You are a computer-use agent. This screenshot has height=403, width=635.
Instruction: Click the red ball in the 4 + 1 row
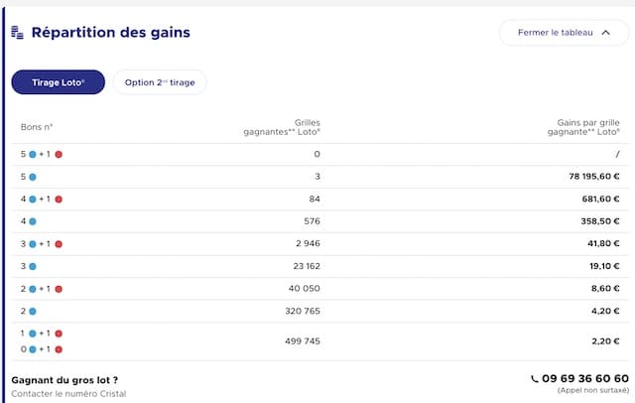click(x=59, y=200)
